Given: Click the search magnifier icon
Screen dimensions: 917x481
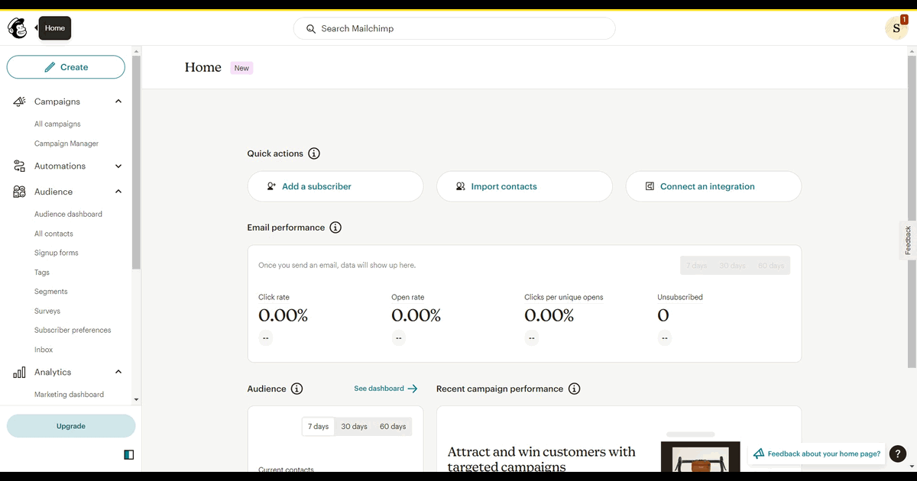Looking at the screenshot, I should (311, 29).
